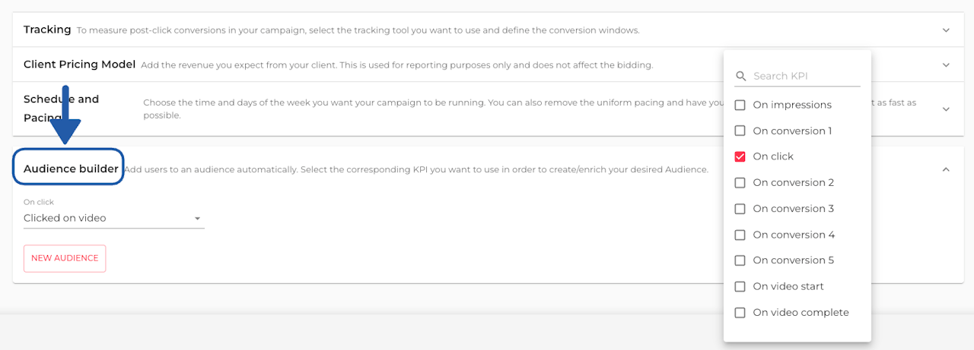Image resolution: width=974 pixels, height=350 pixels.
Task: Click the Client Pricing Model heading
Action: pyautogui.click(x=79, y=65)
